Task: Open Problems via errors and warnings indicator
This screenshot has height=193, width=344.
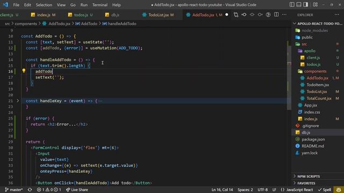Action: pyautogui.click(x=49, y=190)
